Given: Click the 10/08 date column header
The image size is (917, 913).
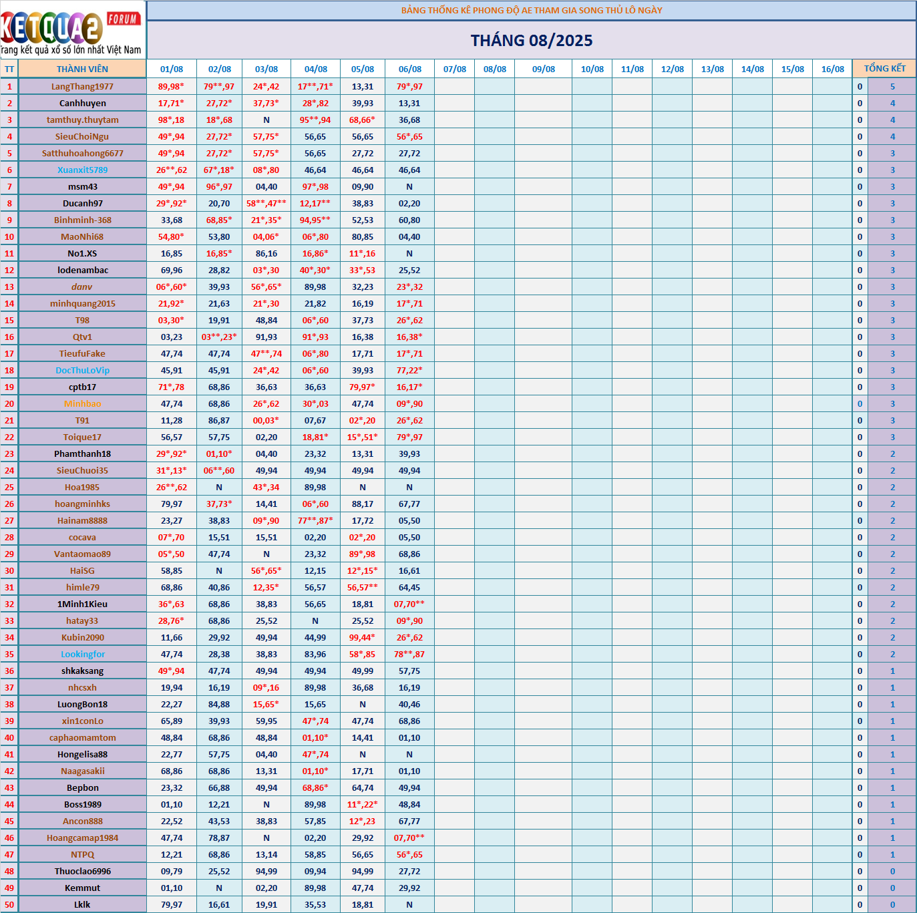Looking at the screenshot, I should point(592,69).
